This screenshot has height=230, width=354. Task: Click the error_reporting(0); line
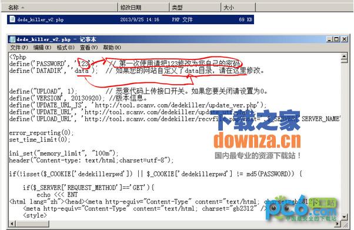[41, 133]
